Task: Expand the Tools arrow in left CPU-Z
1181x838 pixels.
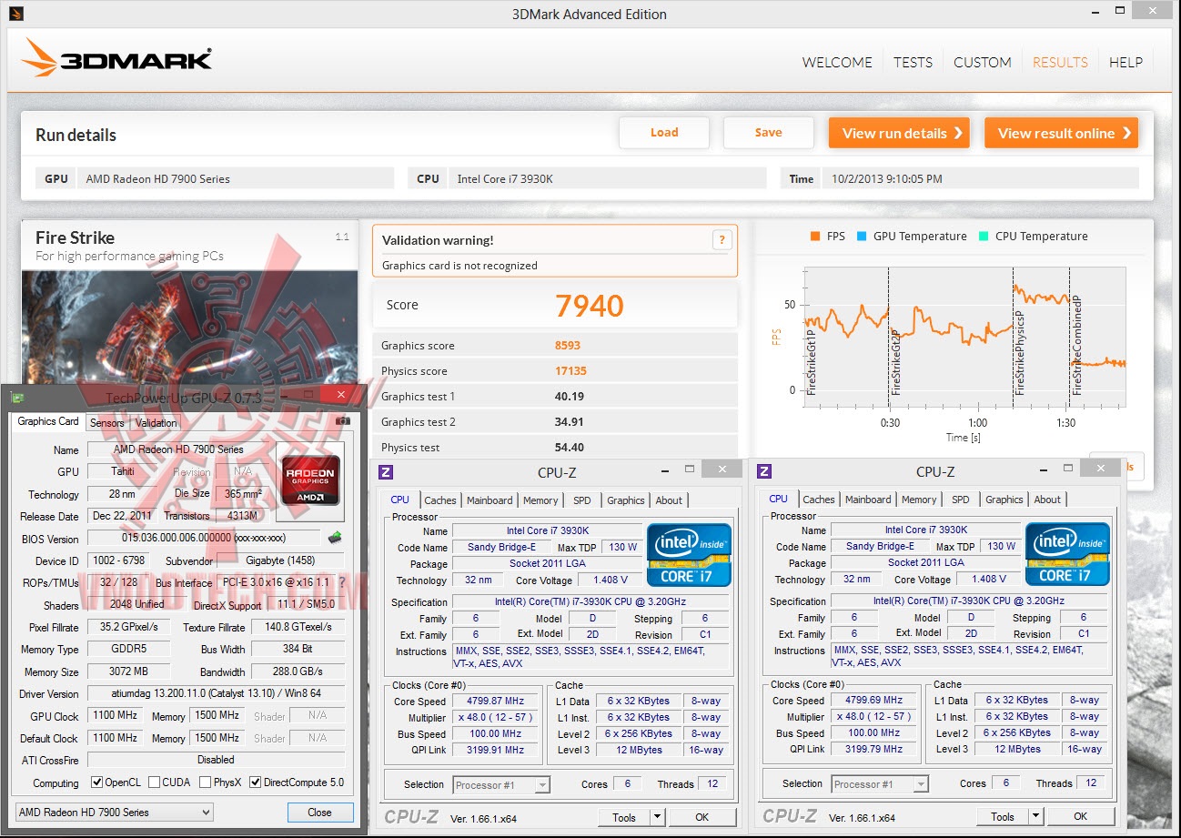Action: pyautogui.click(x=658, y=817)
